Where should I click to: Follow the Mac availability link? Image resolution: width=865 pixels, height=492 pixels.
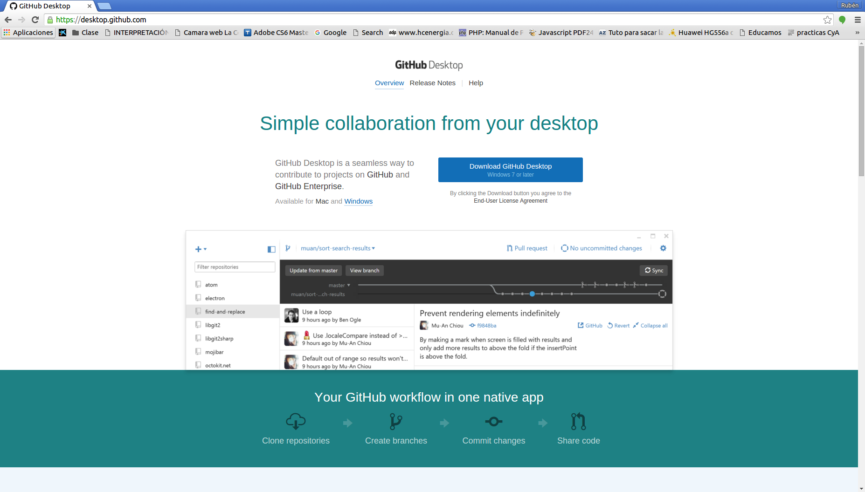(x=322, y=201)
